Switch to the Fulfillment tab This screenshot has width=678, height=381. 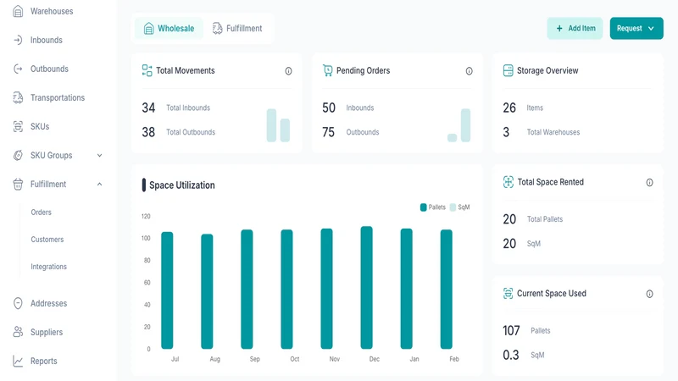click(237, 29)
